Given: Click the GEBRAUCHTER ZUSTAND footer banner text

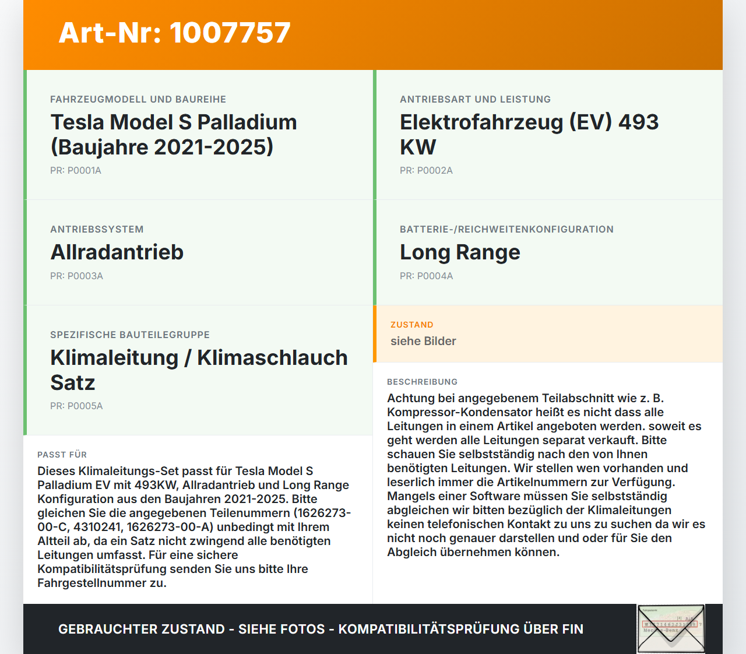Looking at the screenshot, I should click(321, 630).
